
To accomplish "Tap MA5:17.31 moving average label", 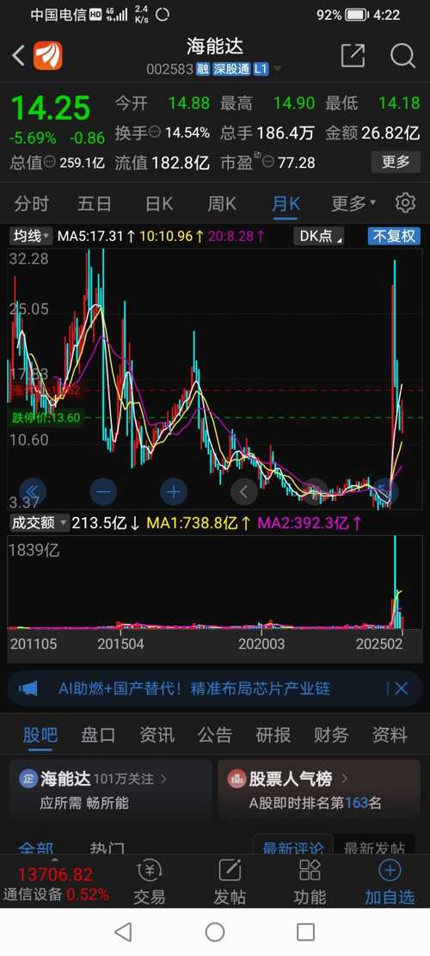I will pyautogui.click(x=97, y=235).
